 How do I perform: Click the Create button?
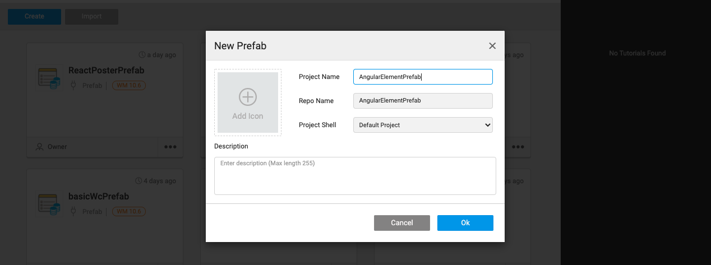(x=34, y=16)
